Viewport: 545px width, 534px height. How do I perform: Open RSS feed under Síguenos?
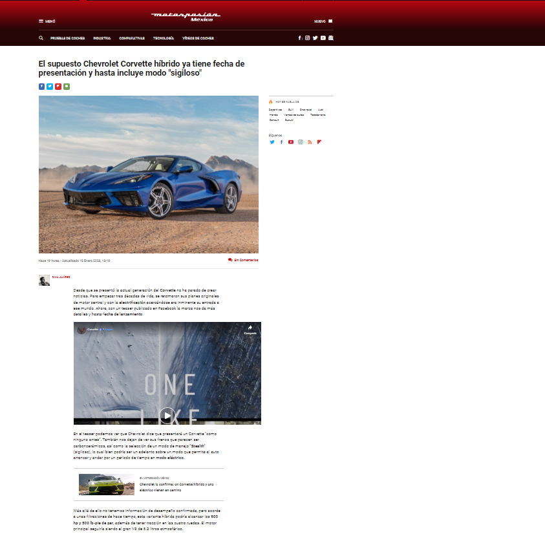tap(310, 142)
